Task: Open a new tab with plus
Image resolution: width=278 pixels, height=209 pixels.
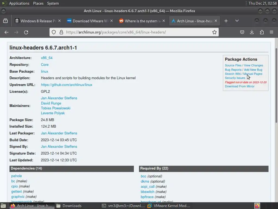Action: click(226, 21)
